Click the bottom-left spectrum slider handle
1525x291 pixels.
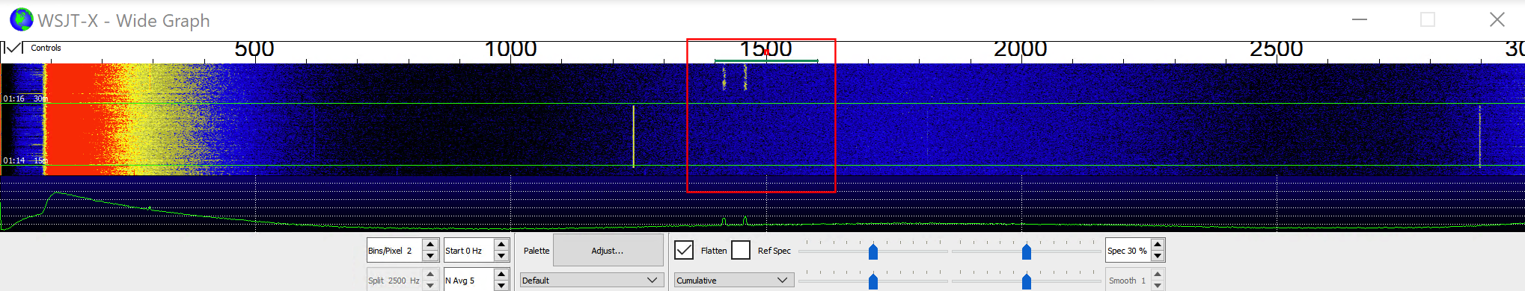click(x=873, y=281)
